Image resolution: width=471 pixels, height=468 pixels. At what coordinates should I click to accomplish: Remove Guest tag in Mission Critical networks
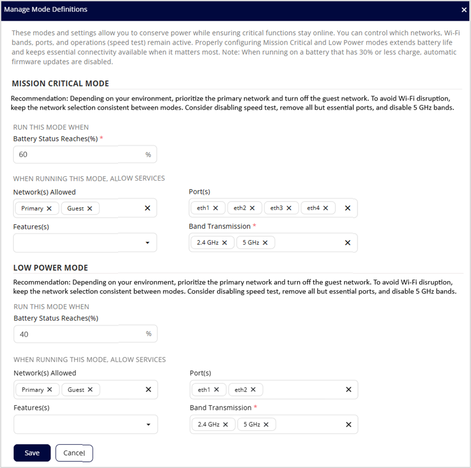pyautogui.click(x=90, y=208)
